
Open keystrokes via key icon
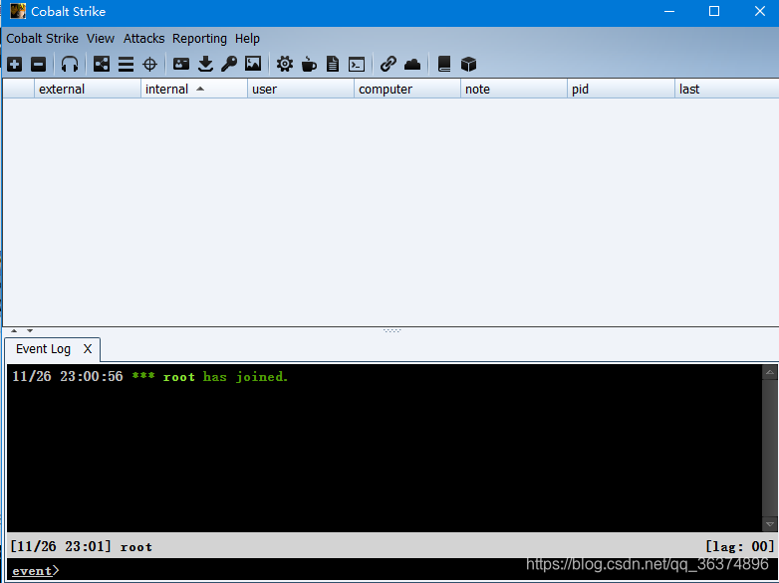229,64
